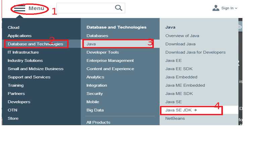
Task: Select Small and Midsize Business
Action: pyautogui.click(x=36, y=69)
